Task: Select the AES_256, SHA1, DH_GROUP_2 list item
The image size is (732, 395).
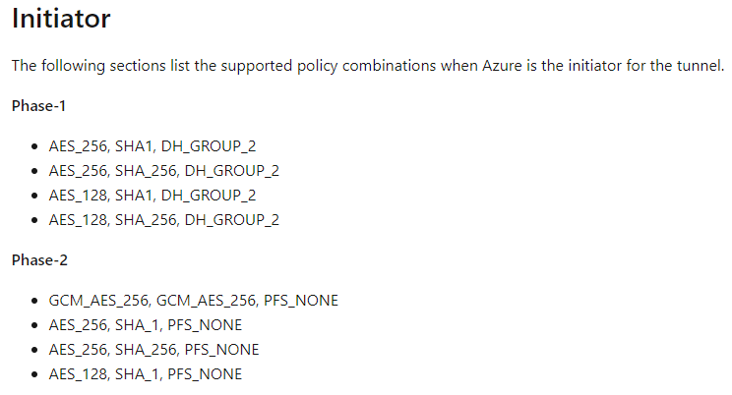Action: point(152,146)
